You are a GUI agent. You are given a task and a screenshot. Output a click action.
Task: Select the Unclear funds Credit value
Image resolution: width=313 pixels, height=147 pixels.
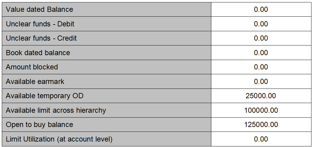coord(261,38)
